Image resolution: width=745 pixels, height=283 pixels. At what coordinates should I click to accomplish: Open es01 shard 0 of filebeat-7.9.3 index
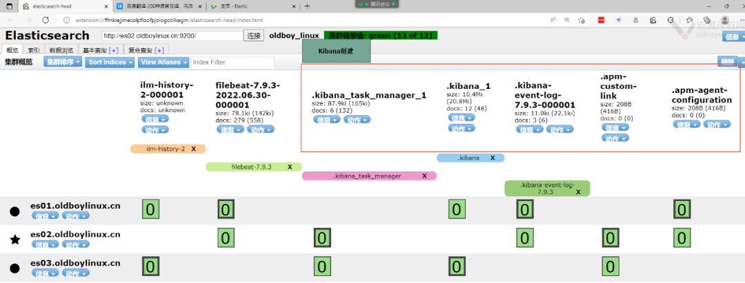pyautogui.click(x=226, y=209)
